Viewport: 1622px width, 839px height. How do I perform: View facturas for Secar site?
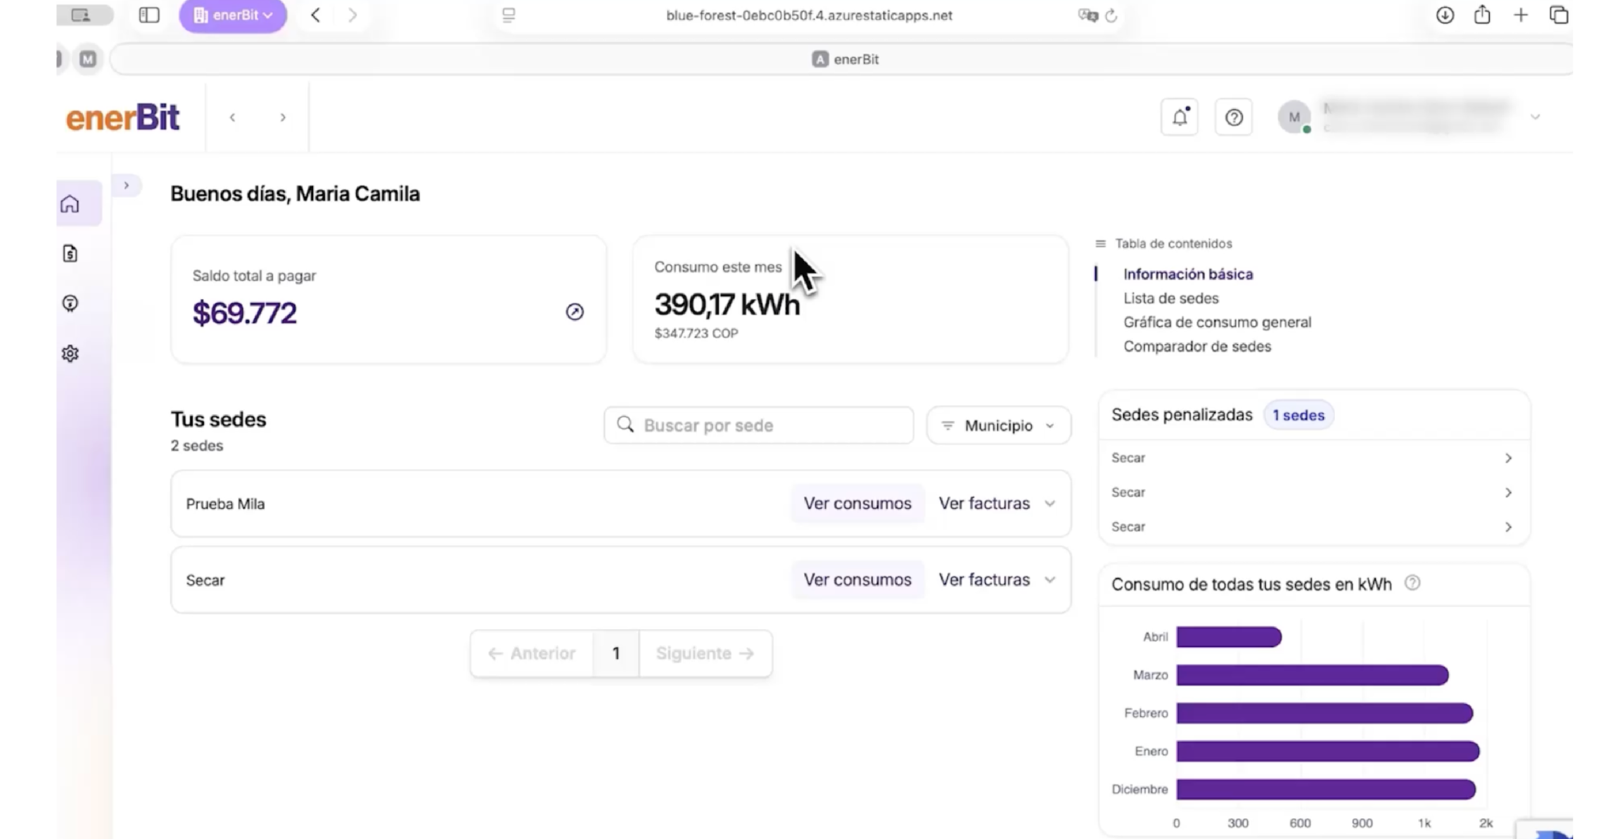(x=984, y=580)
